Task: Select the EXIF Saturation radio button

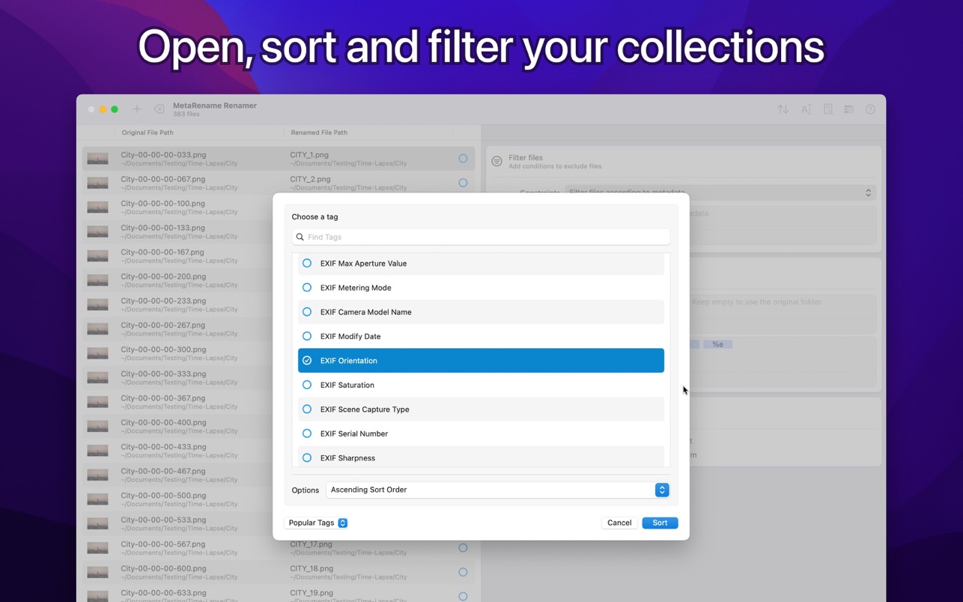Action: (x=307, y=385)
